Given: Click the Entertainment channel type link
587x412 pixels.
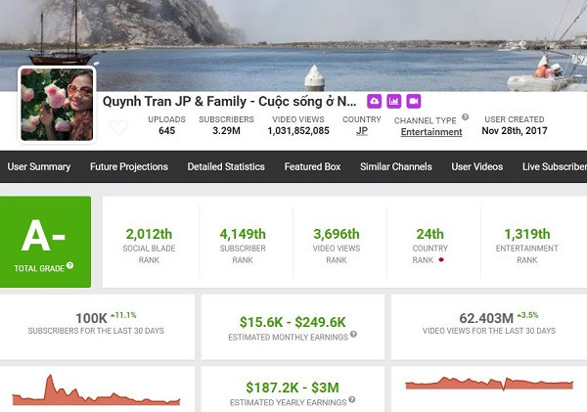Looking at the screenshot, I should (430, 132).
